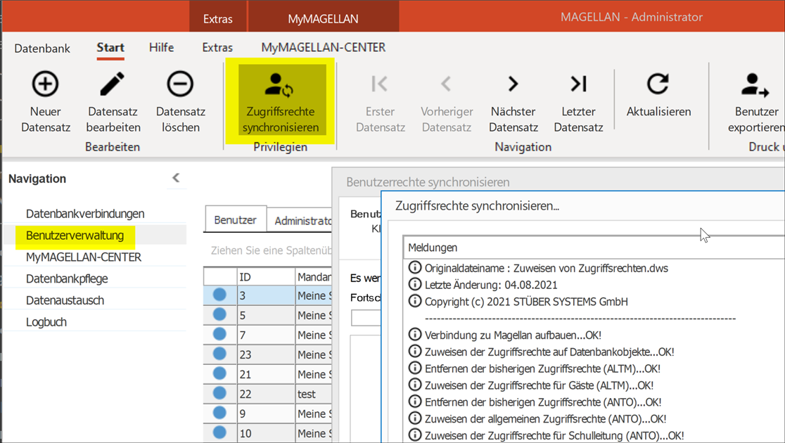The width and height of the screenshot is (785, 443).
Task: Click Zugriffsrechte synchronisieren user sync icon
Action: pyautogui.click(x=279, y=84)
